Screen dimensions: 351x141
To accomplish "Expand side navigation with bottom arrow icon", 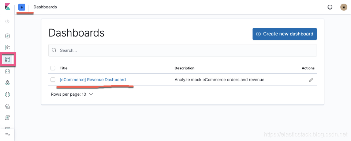I will click(x=7, y=135).
